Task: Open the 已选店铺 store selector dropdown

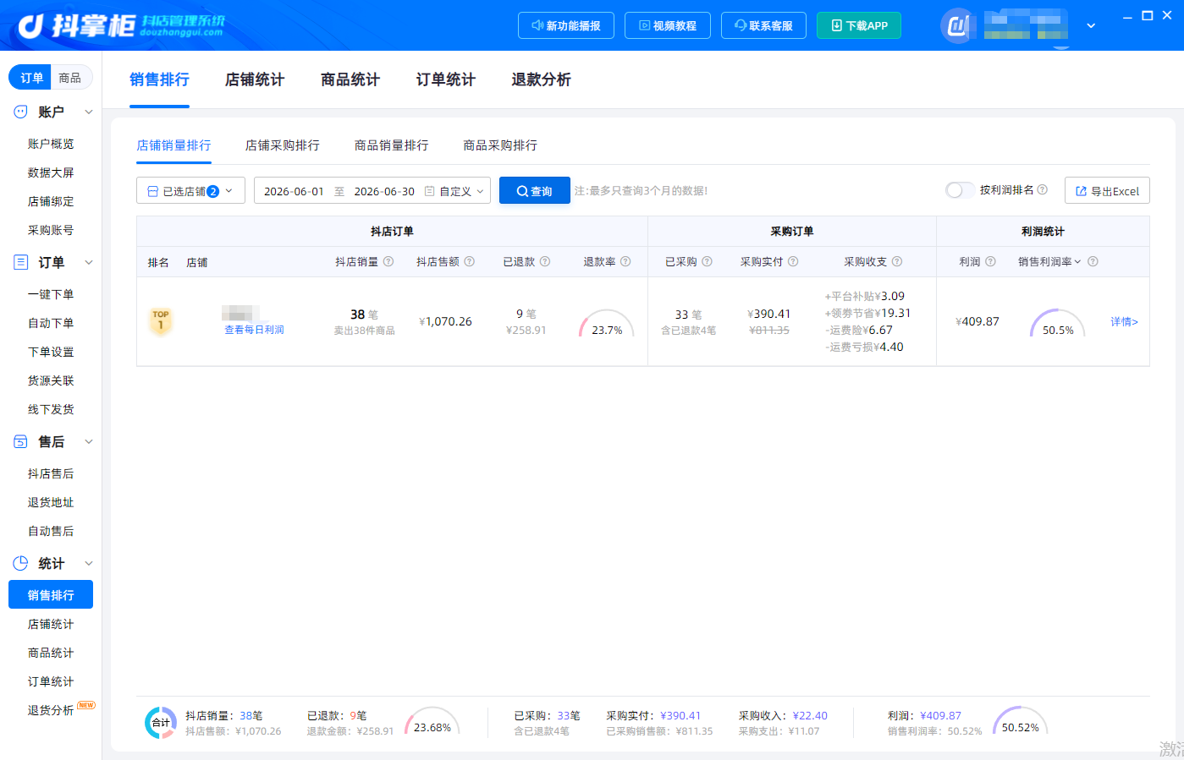Action: tap(190, 191)
